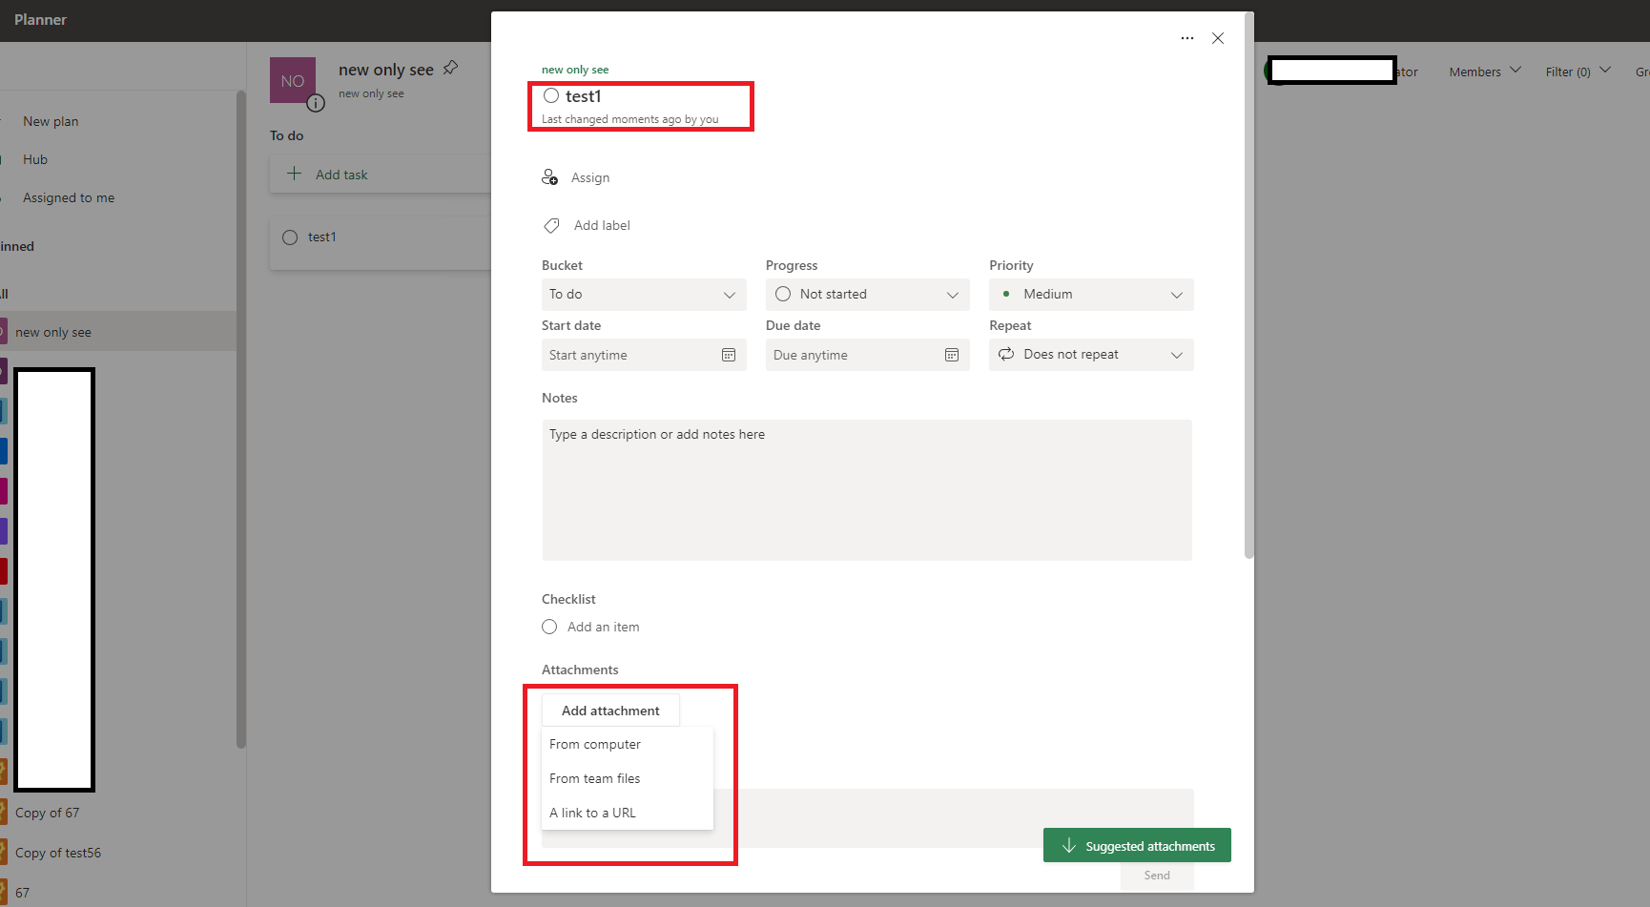Click the Suggested attachments button
The width and height of the screenshot is (1650, 907).
pyautogui.click(x=1136, y=845)
